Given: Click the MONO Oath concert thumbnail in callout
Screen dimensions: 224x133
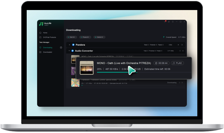Looking at the screenshot, I should click(x=87, y=68).
